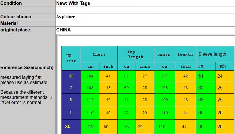The height and width of the screenshot is (134, 235).
Task: Click the "pants length" column header
Action: click(x=175, y=54)
